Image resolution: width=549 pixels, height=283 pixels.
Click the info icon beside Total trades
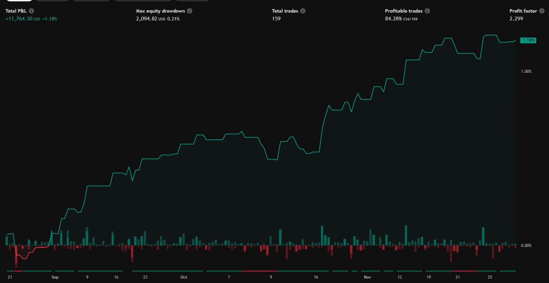pyautogui.click(x=303, y=11)
